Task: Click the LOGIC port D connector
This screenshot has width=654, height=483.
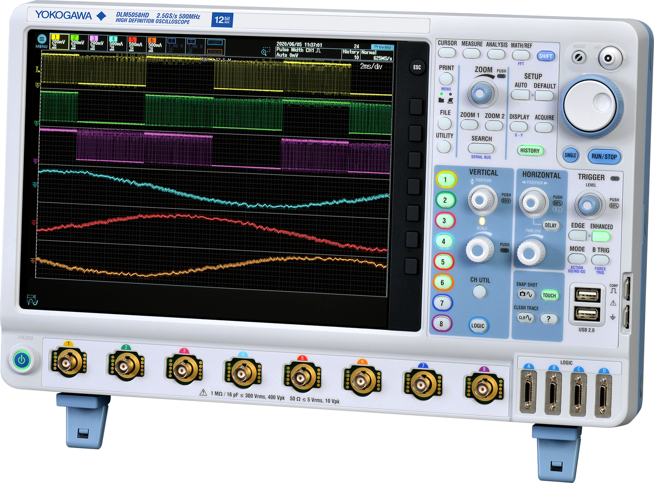Action: pos(603,397)
